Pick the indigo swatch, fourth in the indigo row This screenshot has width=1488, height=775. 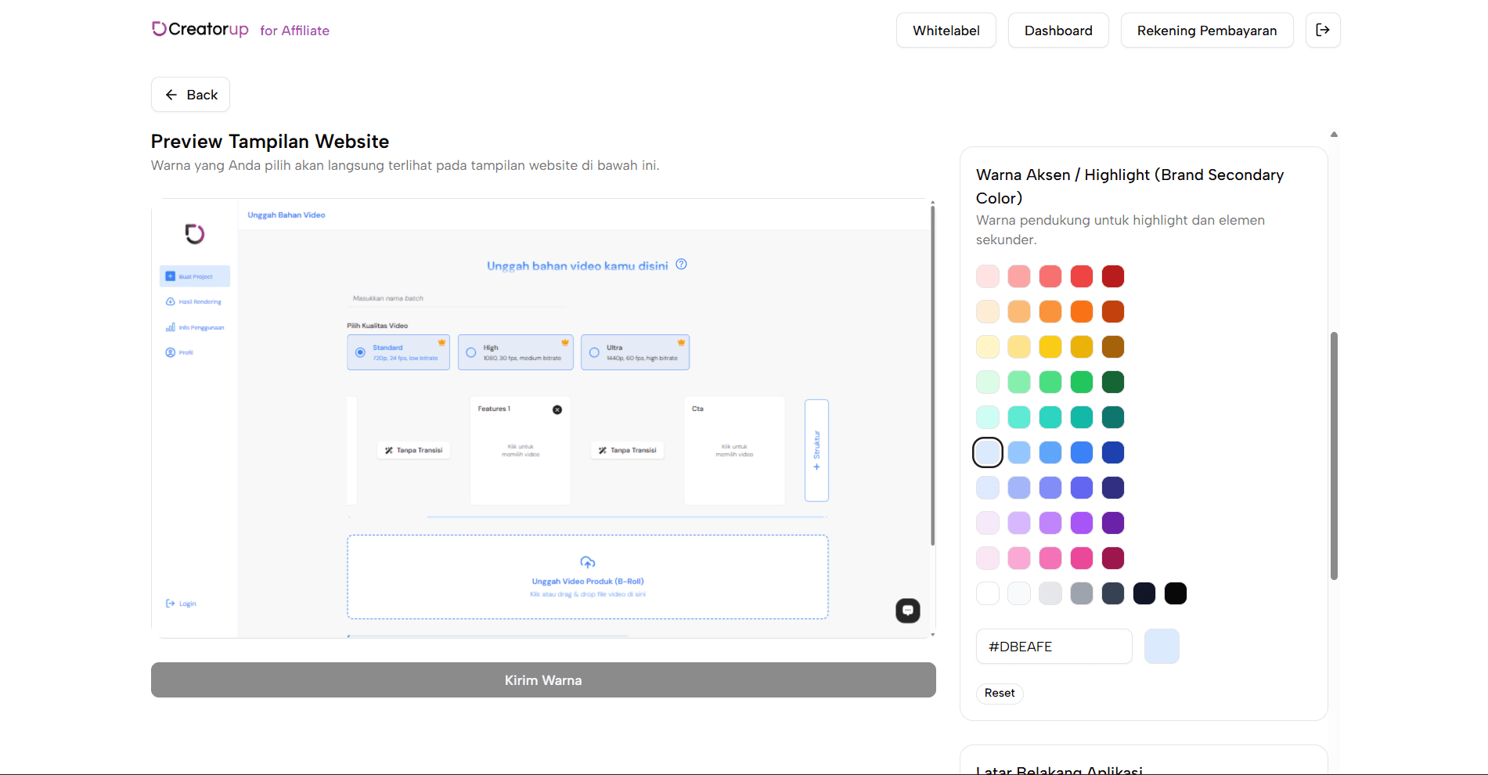1082,488
